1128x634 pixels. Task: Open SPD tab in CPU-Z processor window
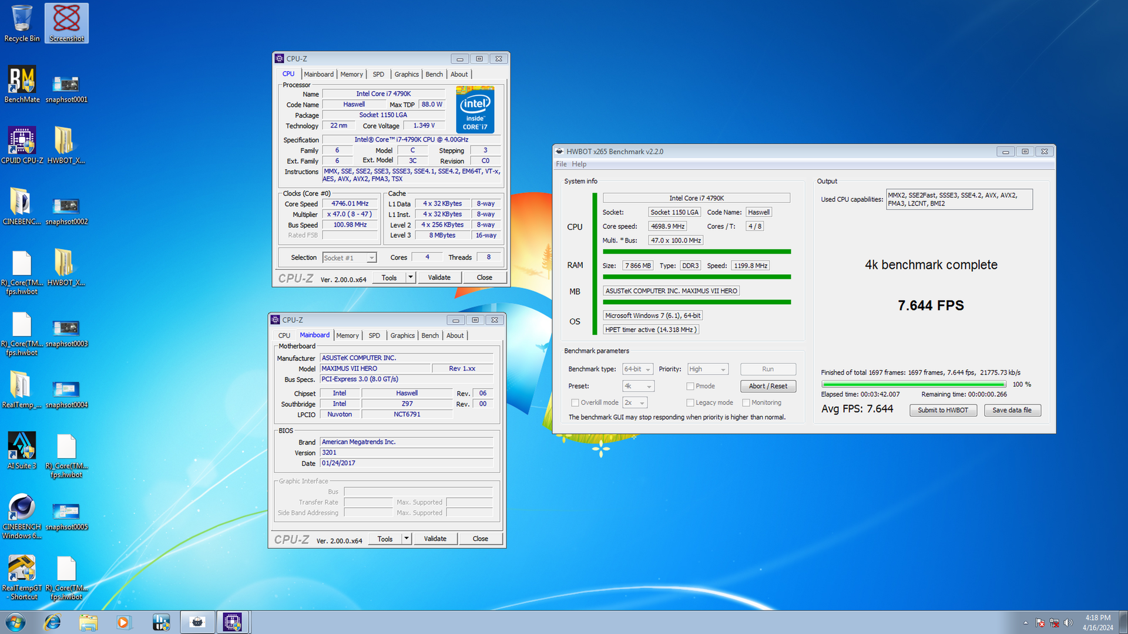pyautogui.click(x=378, y=75)
